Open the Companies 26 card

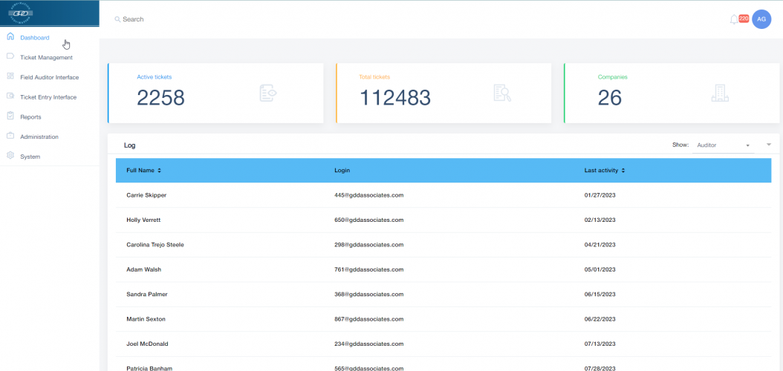(672, 93)
